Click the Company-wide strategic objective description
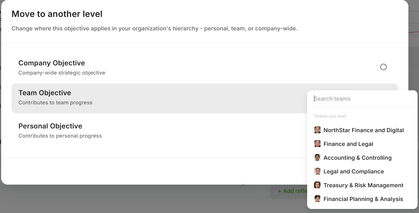Image resolution: width=419 pixels, height=213 pixels. point(62,73)
